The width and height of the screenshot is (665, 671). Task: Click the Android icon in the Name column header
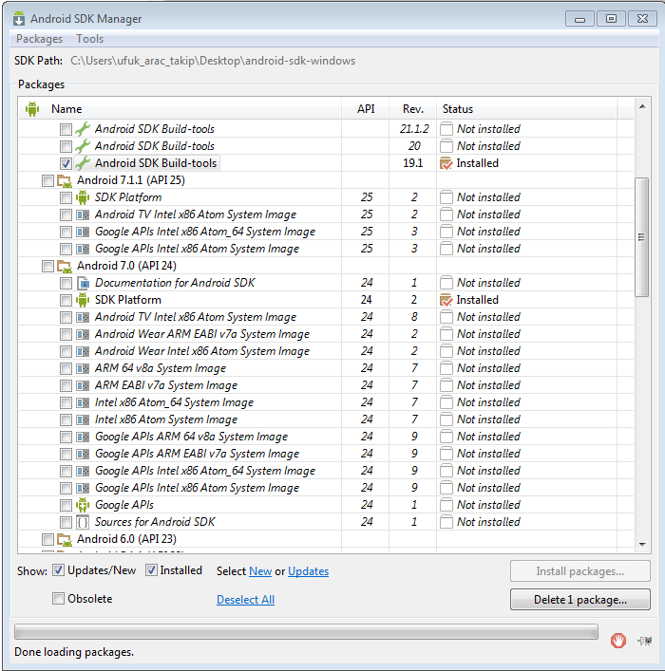[32, 109]
